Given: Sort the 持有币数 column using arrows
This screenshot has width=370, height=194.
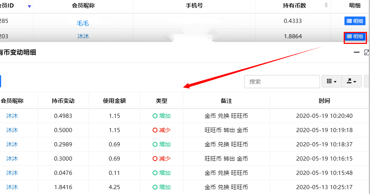Looking at the screenshot, I should (x=326, y=5).
